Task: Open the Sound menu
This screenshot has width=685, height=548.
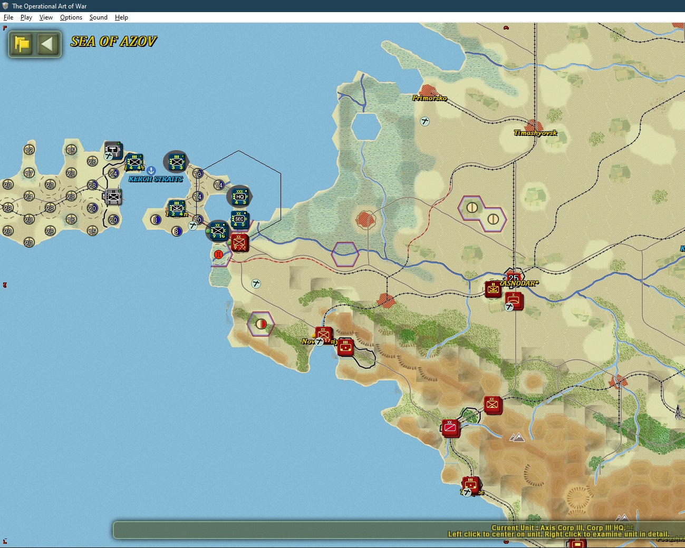Action: [99, 17]
